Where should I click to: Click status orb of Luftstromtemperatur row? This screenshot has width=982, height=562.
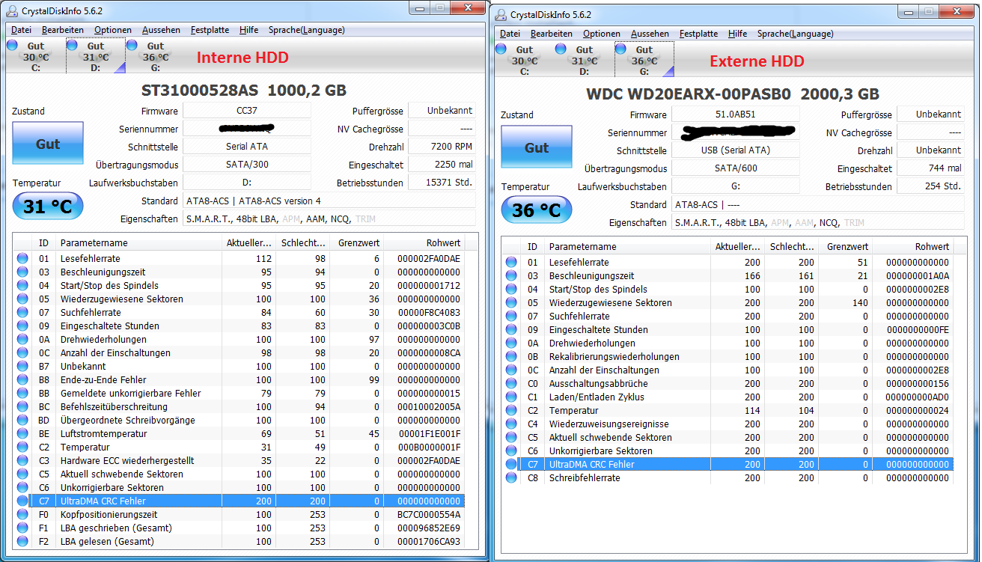tap(22, 433)
